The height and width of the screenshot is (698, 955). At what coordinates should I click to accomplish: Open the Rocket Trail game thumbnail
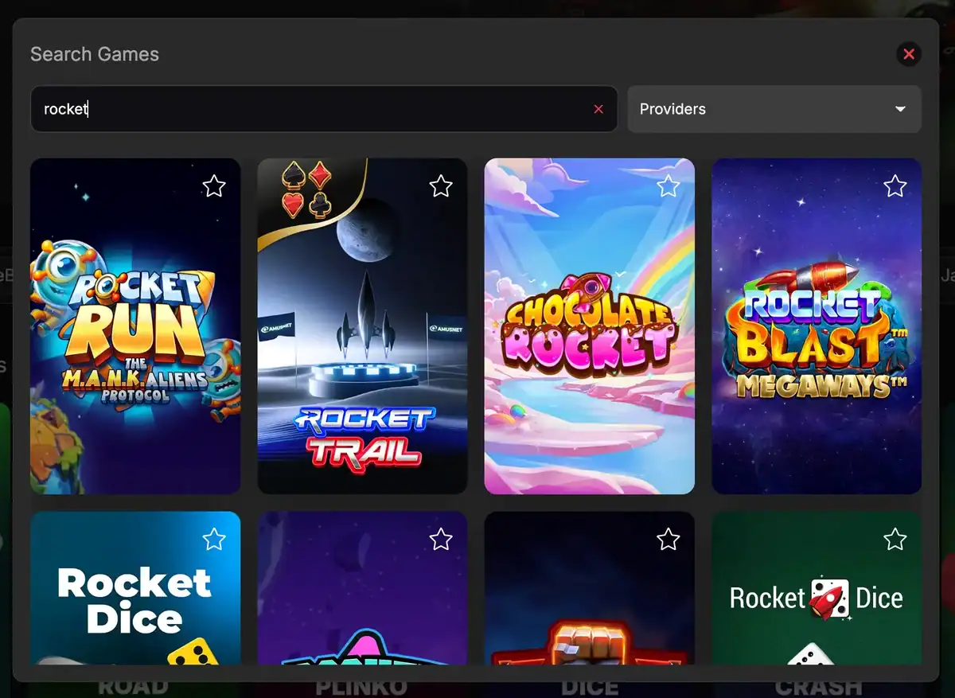coord(362,326)
